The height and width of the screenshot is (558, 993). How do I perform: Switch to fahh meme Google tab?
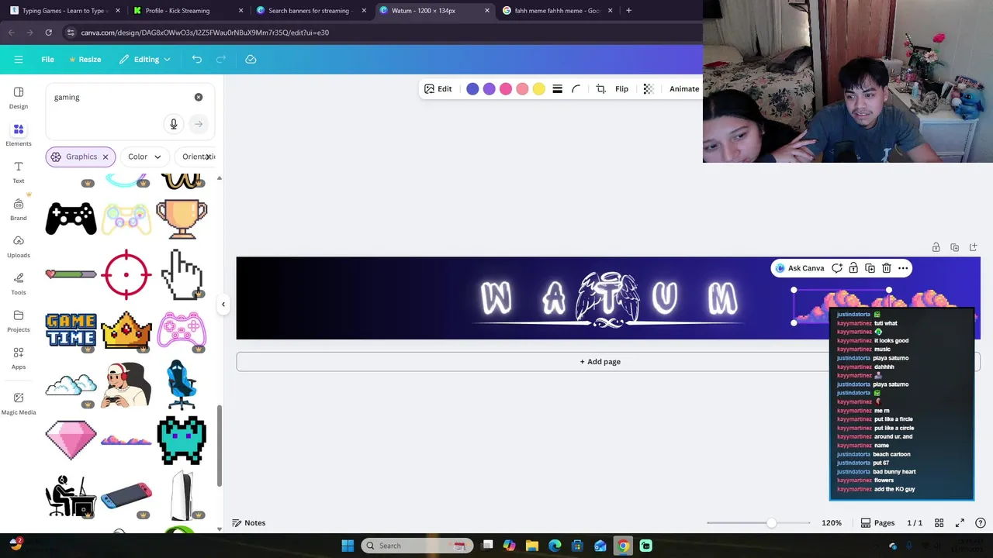point(557,11)
